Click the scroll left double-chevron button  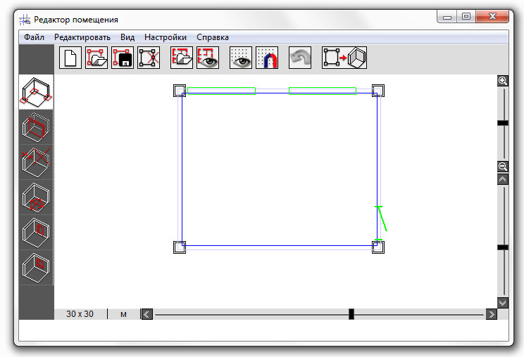[147, 314]
